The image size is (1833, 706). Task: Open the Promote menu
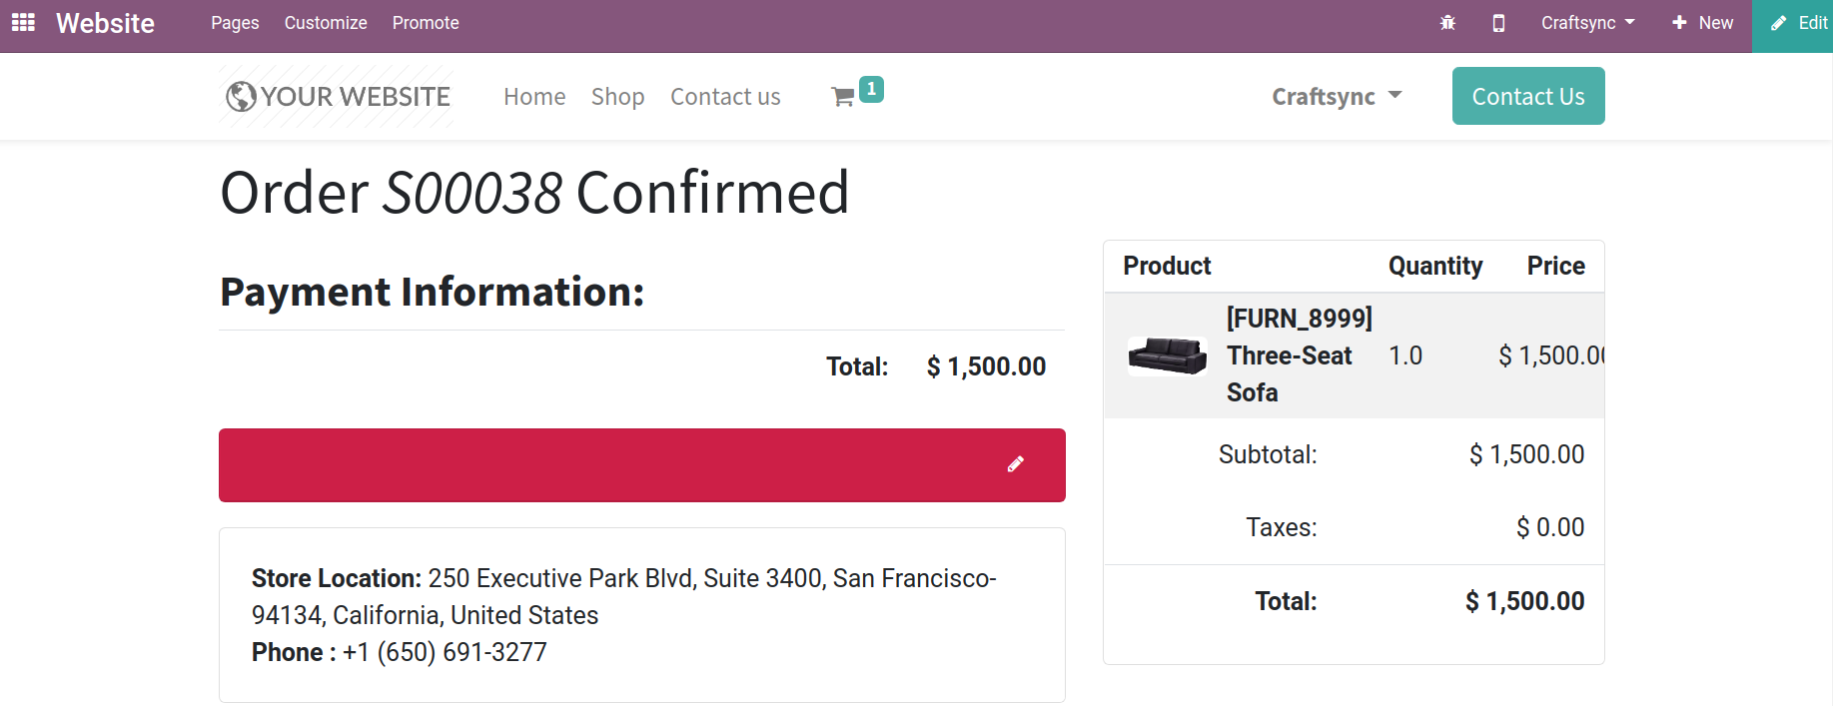[426, 23]
